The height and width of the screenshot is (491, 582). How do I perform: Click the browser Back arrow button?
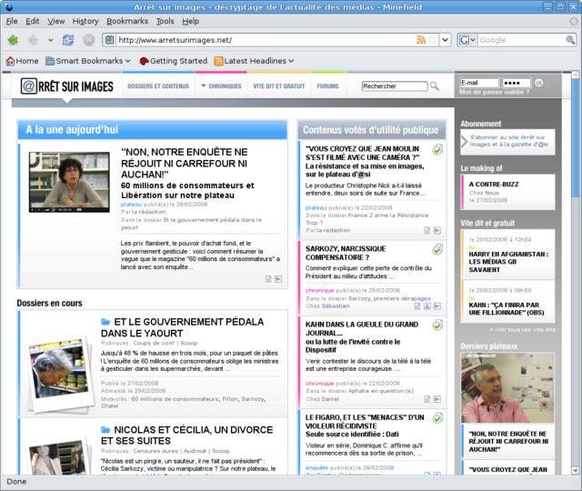[13, 40]
